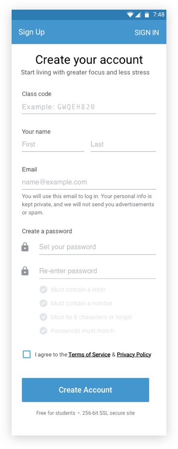Click the Last name field
Viewport: 178px width, 449px height.
tap(123, 144)
